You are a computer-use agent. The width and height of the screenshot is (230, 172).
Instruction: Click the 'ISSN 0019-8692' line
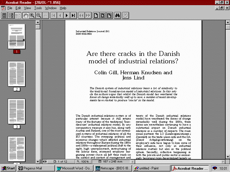coord(84,34)
